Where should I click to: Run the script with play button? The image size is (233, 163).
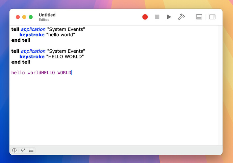pyautogui.click(x=169, y=17)
